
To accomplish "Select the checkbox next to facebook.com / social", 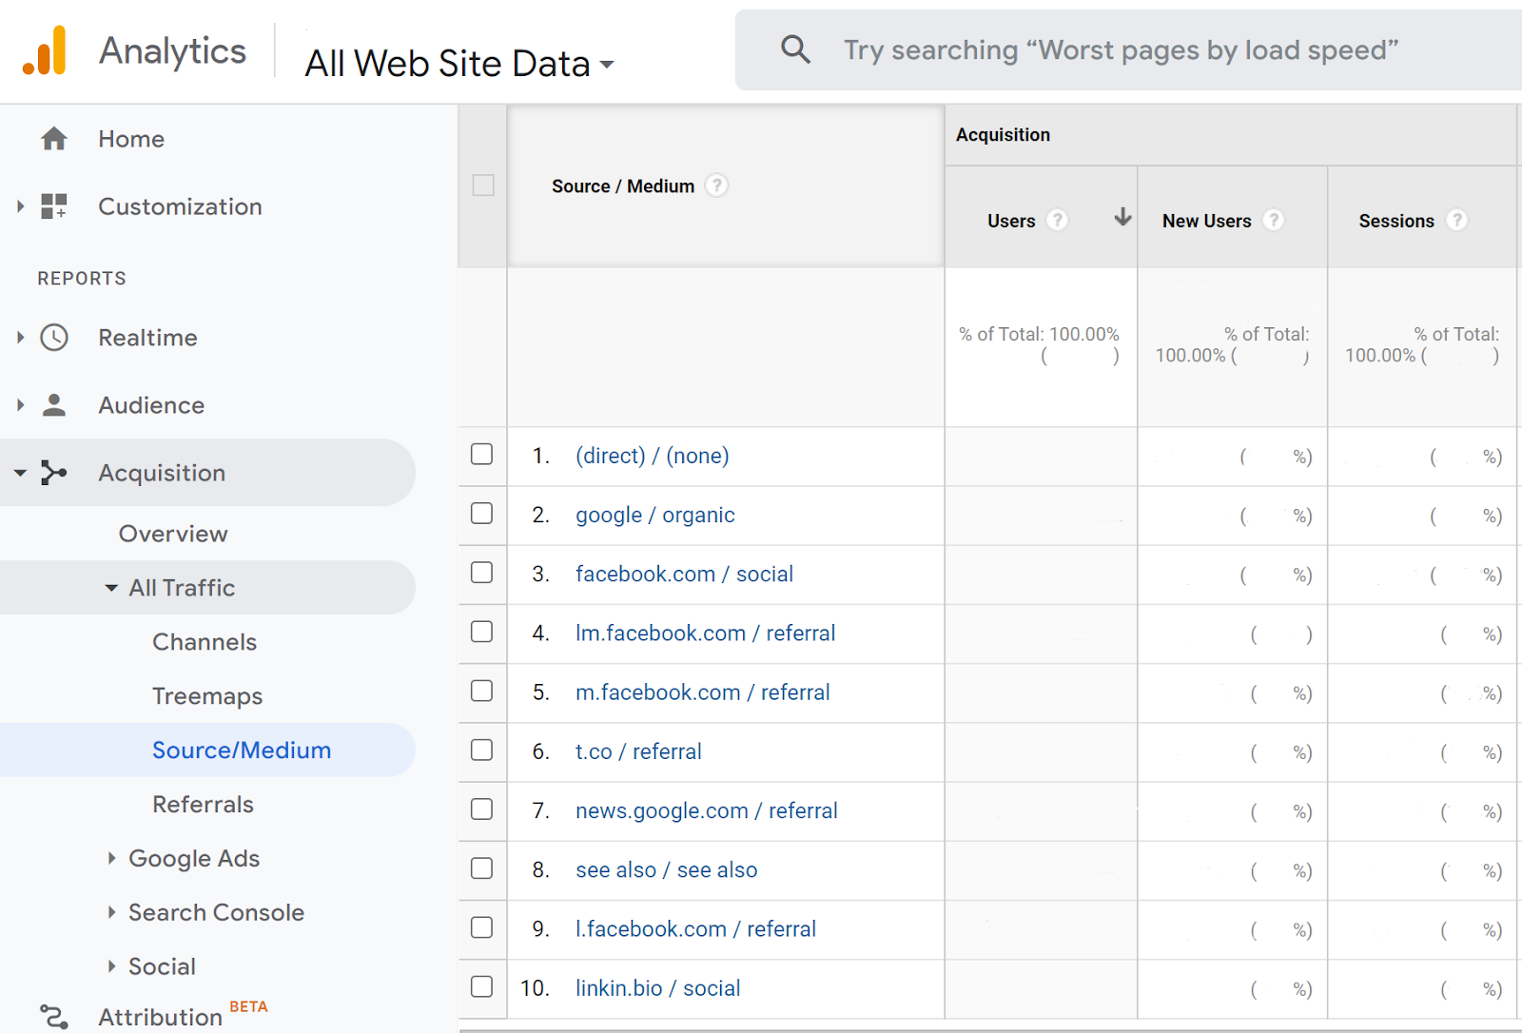I will point(482,573).
